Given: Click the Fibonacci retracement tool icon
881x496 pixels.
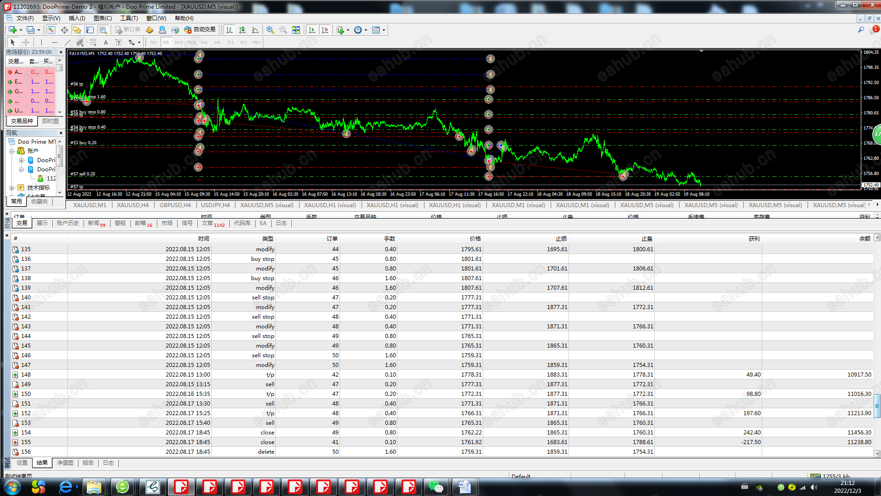Looking at the screenshot, I should coord(93,42).
